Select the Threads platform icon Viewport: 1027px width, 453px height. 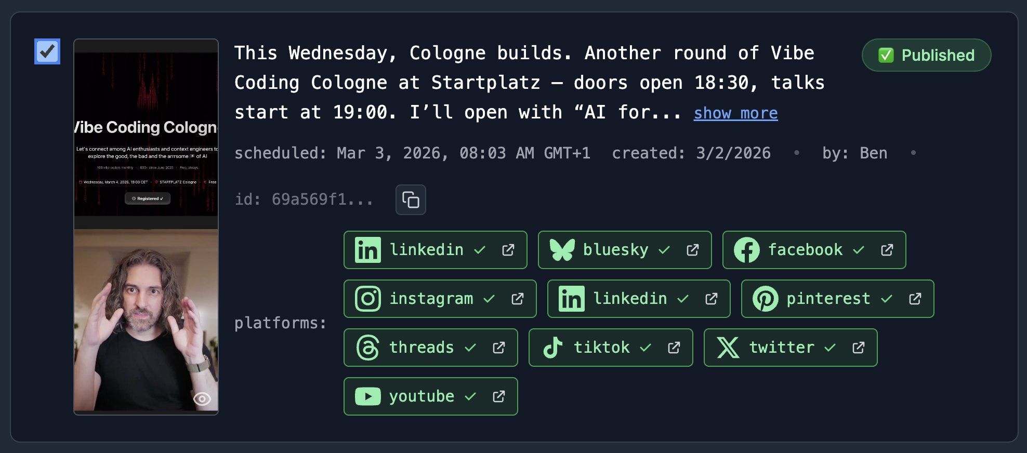368,347
